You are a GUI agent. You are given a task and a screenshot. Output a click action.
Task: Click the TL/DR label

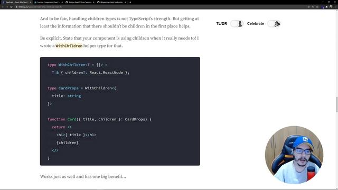click(222, 24)
